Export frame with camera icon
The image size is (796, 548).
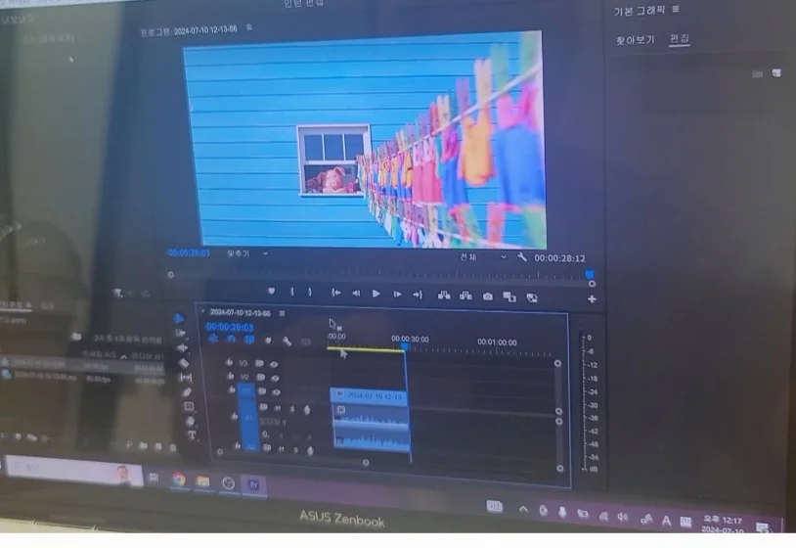[488, 297]
